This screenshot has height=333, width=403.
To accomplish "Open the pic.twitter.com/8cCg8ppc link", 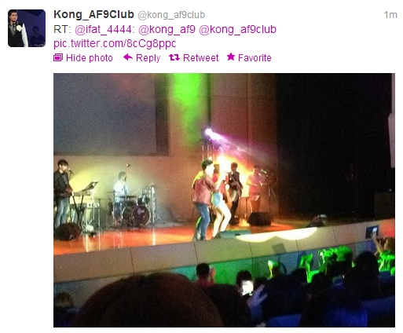I will coord(115,43).
